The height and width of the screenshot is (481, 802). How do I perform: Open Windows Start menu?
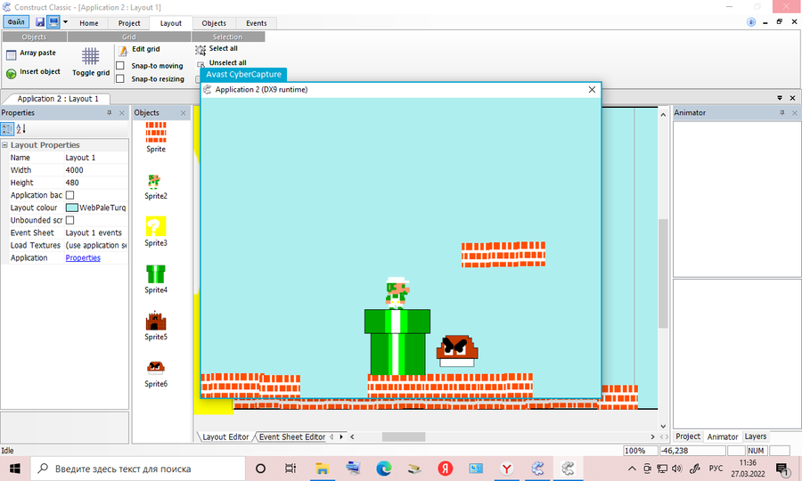(15, 469)
